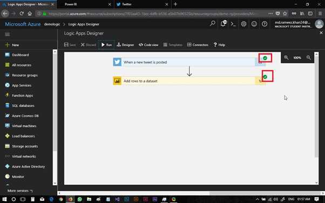This screenshot has width=325, height=203.
Task: Open Visual Studio from taskbar
Action: 117,199
